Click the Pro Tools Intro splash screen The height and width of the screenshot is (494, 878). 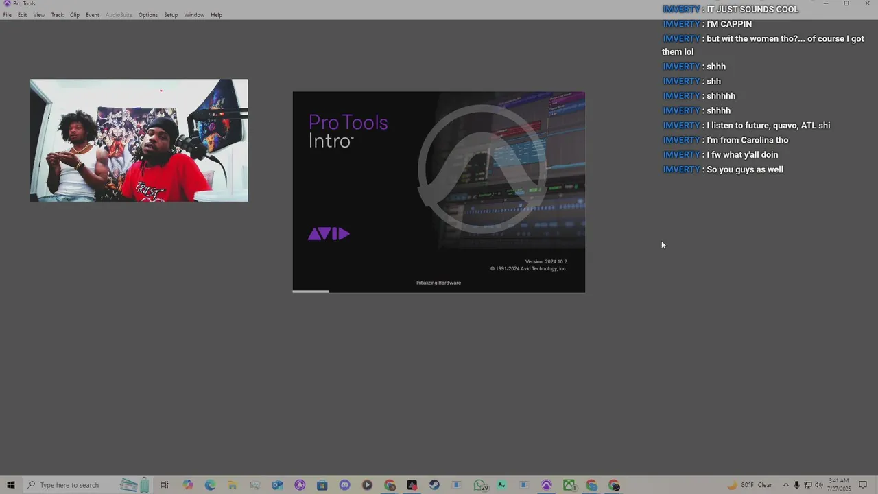pyautogui.click(x=439, y=192)
